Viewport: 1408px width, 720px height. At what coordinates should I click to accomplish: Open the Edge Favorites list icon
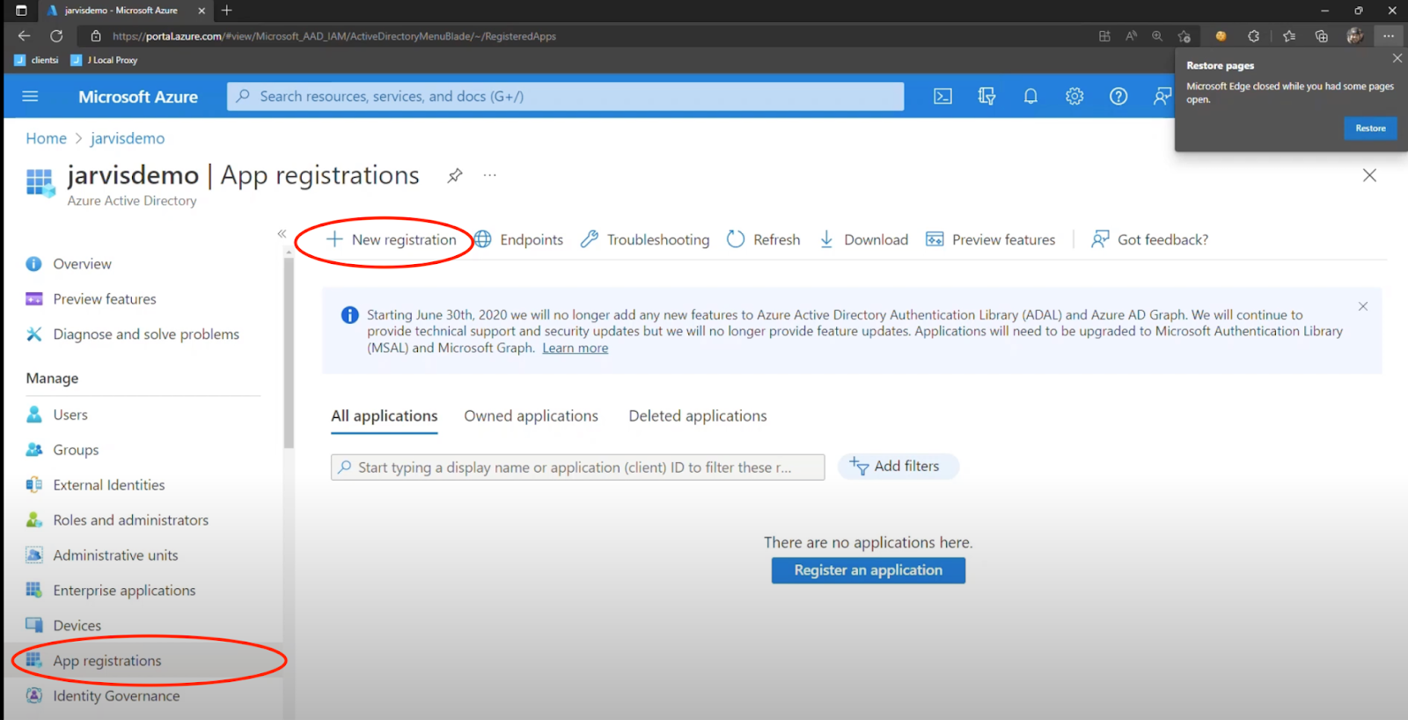tap(1289, 36)
